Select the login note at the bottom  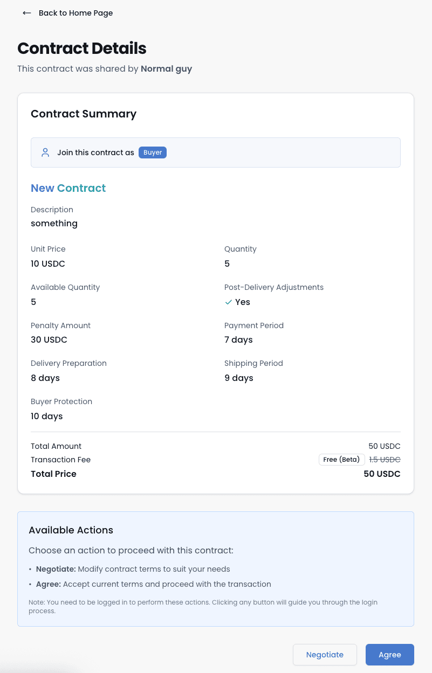[203, 606]
